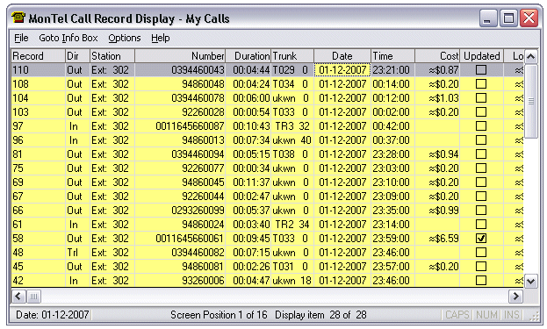
Task: Minimize the MonTel Call Record window
Action: click(487, 18)
